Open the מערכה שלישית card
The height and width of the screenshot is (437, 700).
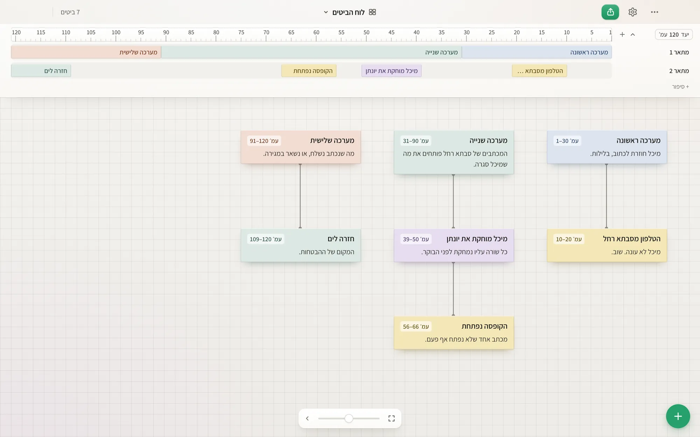[301, 147]
